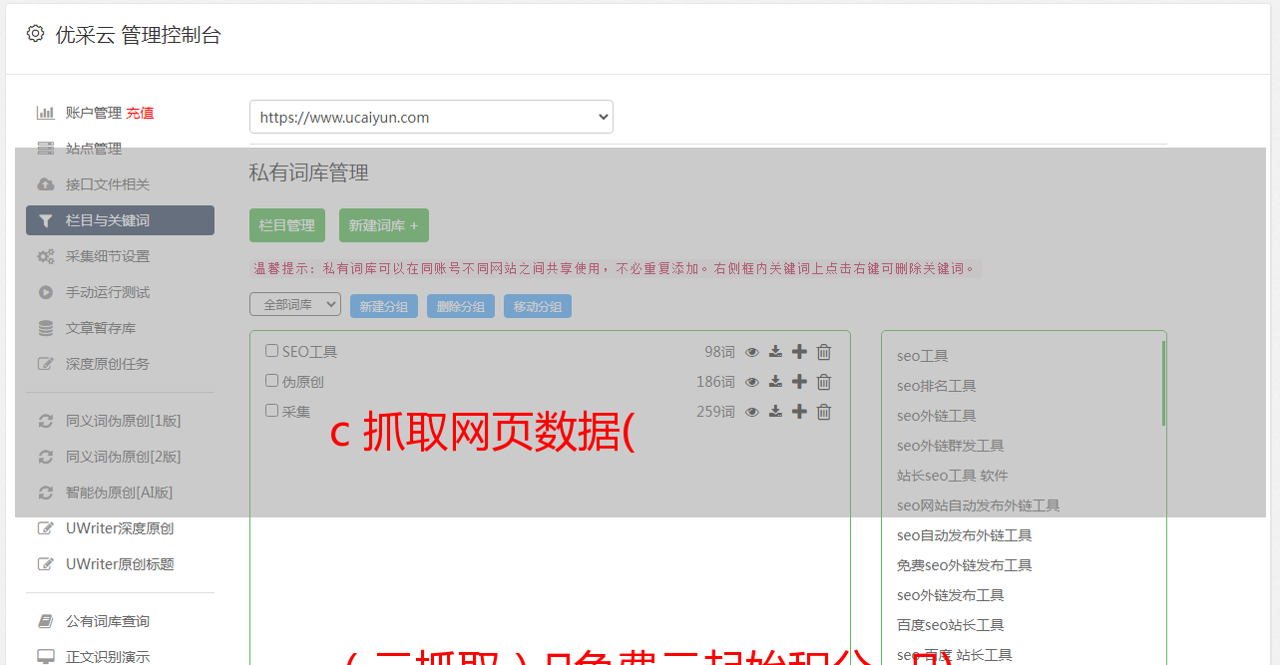Click the 移动分组 button
The height and width of the screenshot is (665, 1280).
[x=538, y=307]
